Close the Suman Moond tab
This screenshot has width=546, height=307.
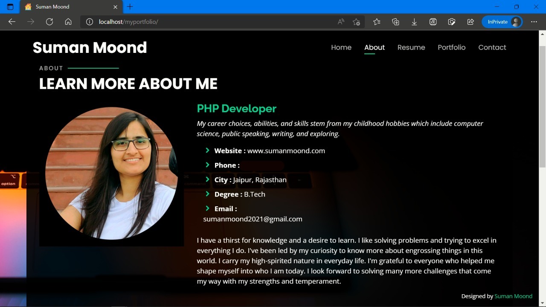115,7
